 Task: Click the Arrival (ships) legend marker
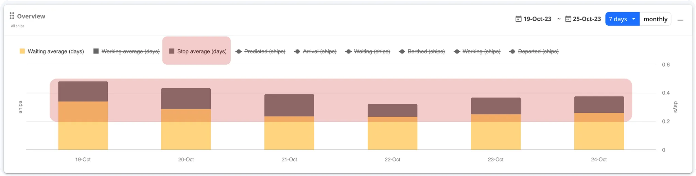coord(297,51)
